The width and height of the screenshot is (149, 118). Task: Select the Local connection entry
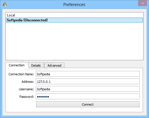tap(74, 15)
